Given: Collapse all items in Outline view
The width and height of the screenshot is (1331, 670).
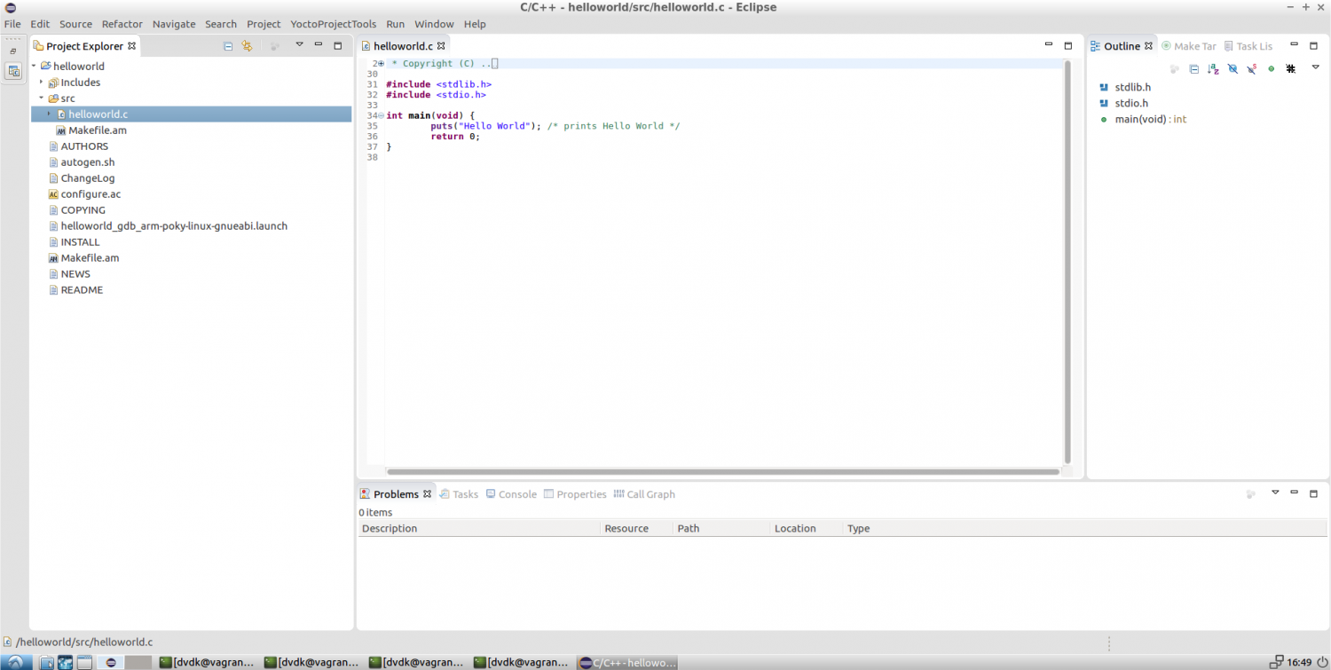Looking at the screenshot, I should [x=1193, y=69].
